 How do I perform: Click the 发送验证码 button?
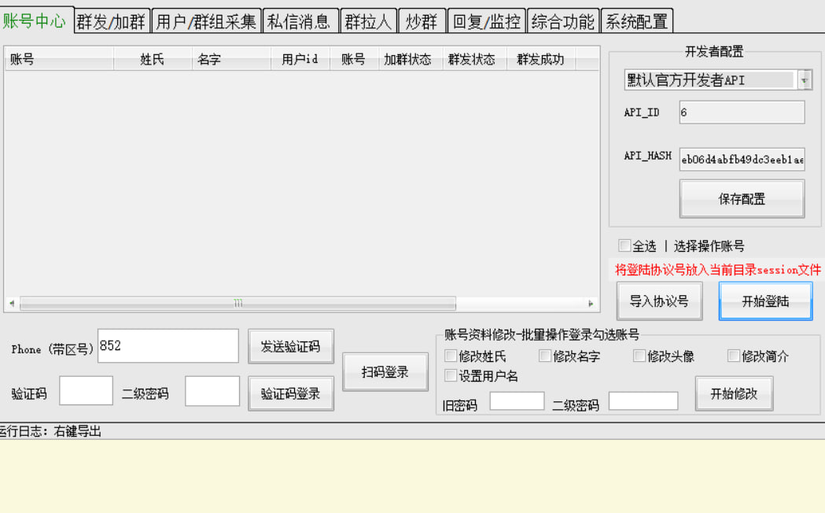(x=290, y=346)
